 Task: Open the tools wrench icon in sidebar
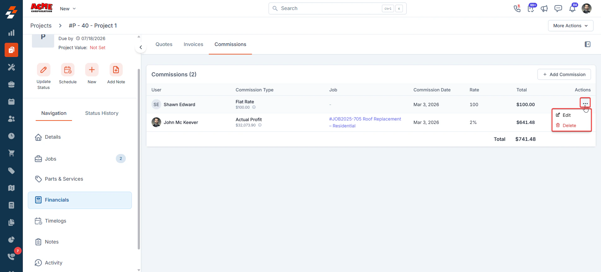tap(11, 67)
